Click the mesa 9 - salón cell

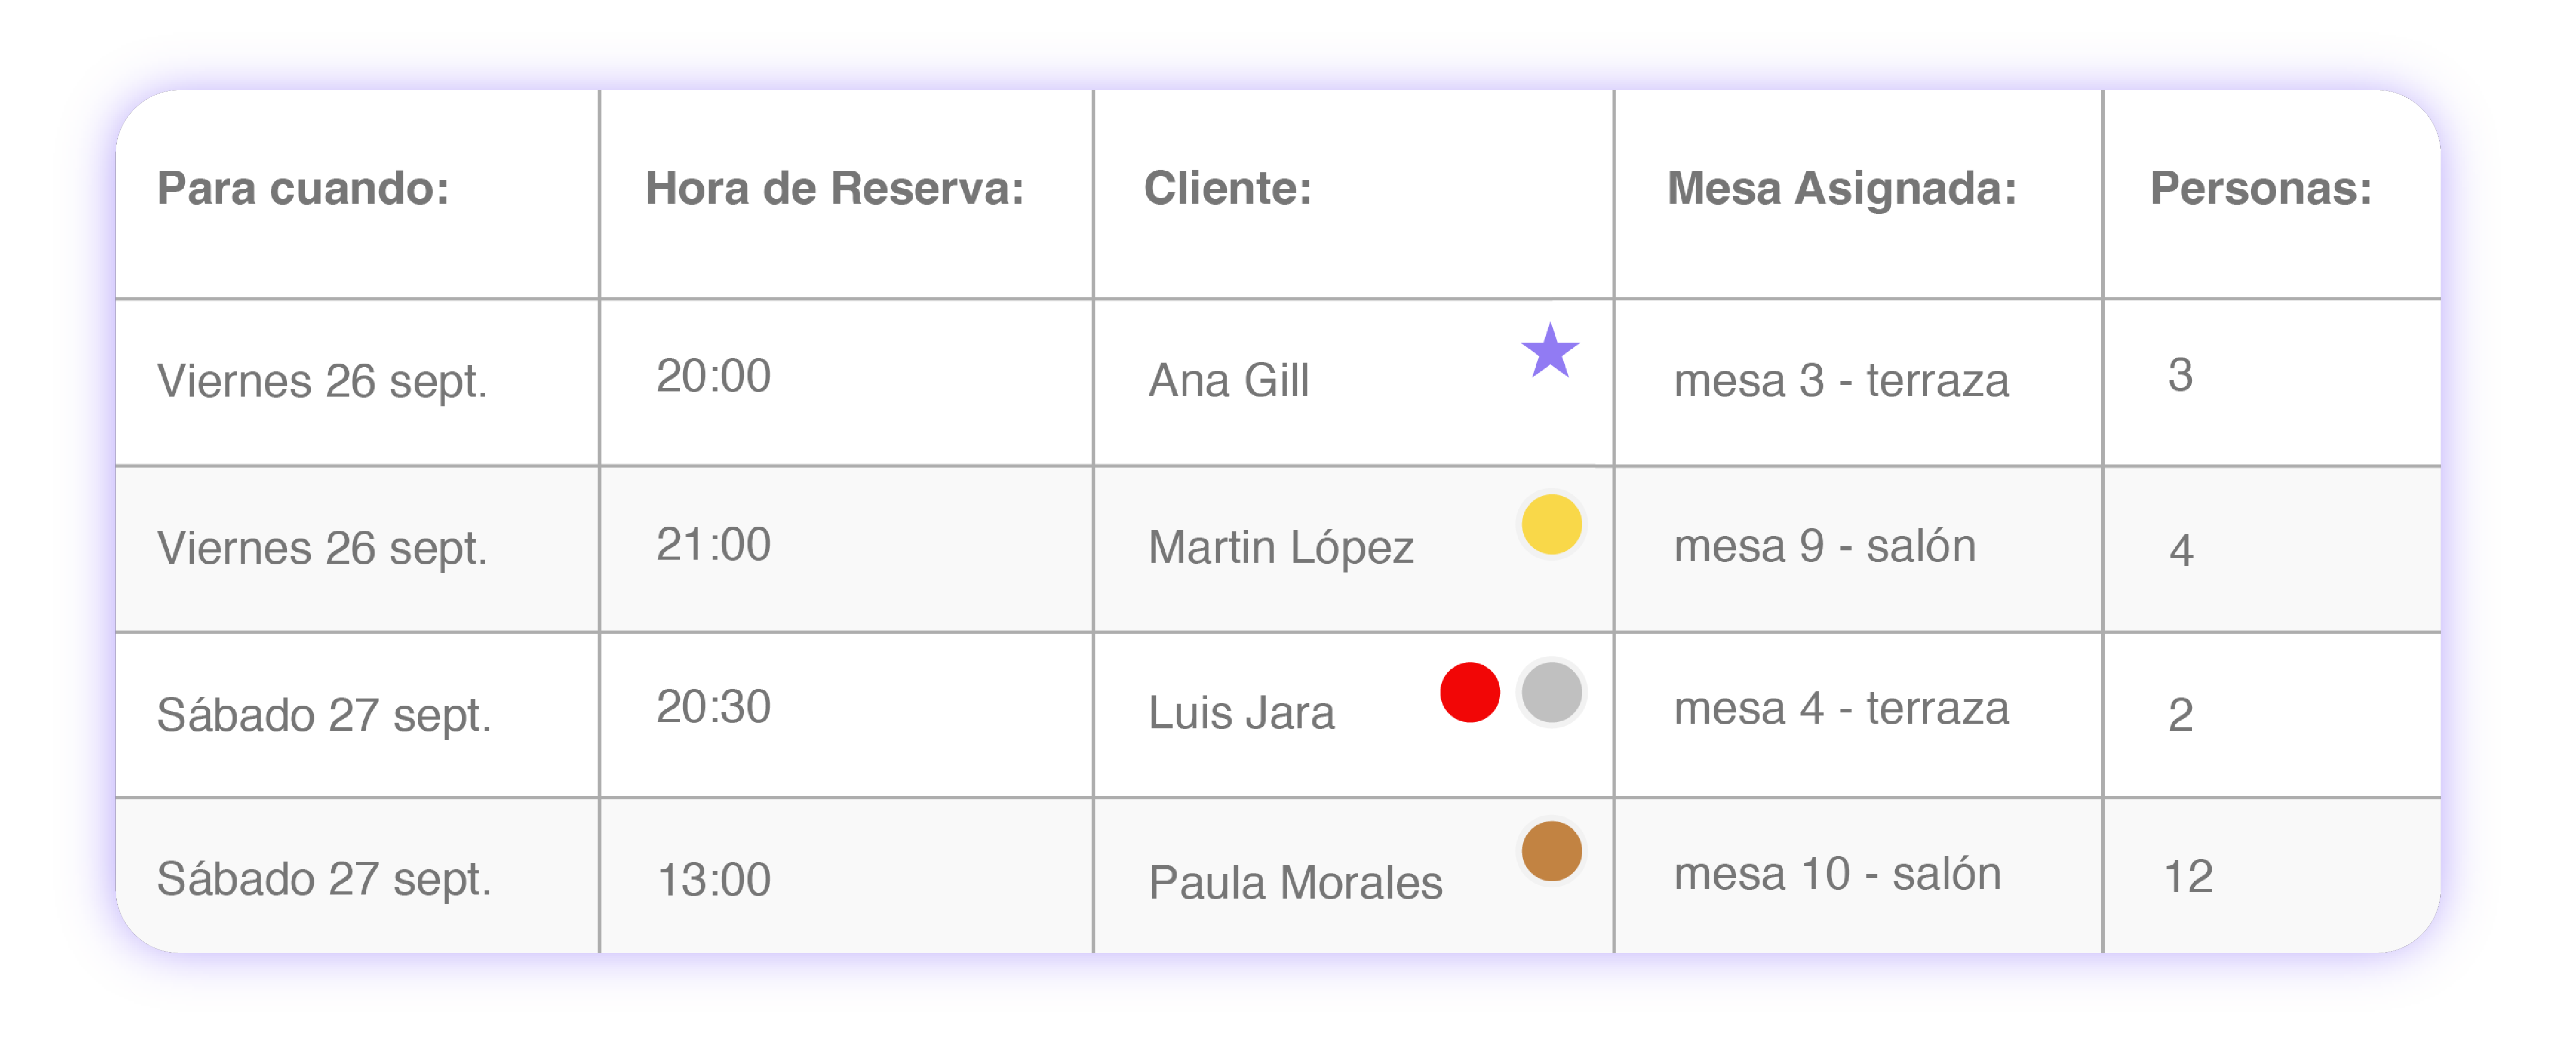(1824, 547)
